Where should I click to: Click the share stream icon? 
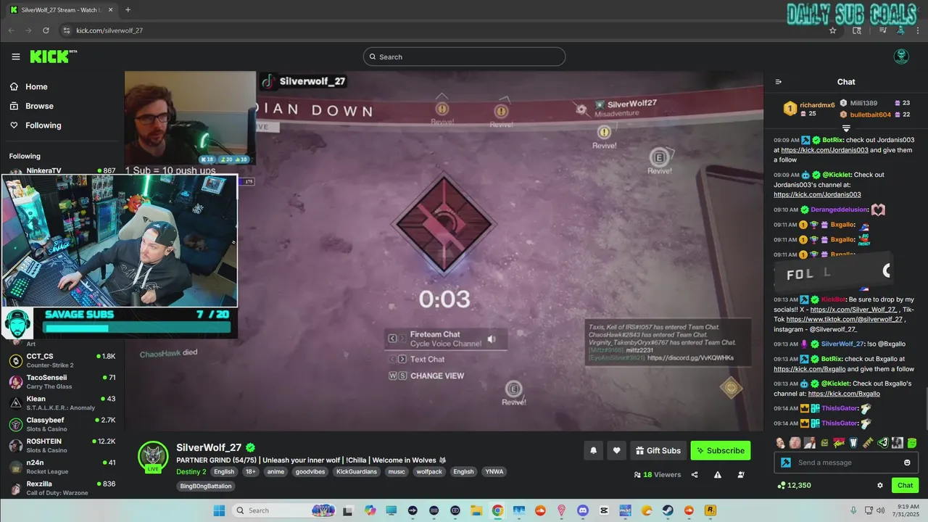(695, 475)
